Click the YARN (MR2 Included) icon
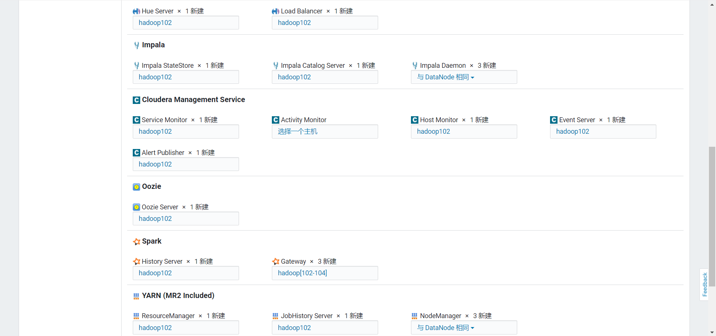This screenshot has width=716, height=336. (x=136, y=296)
